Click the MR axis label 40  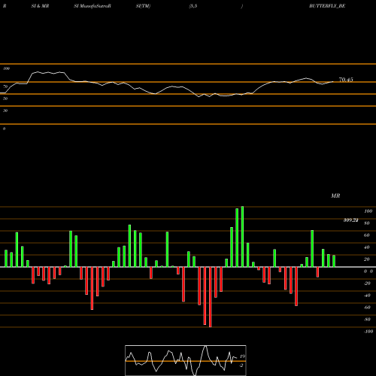point(366,247)
